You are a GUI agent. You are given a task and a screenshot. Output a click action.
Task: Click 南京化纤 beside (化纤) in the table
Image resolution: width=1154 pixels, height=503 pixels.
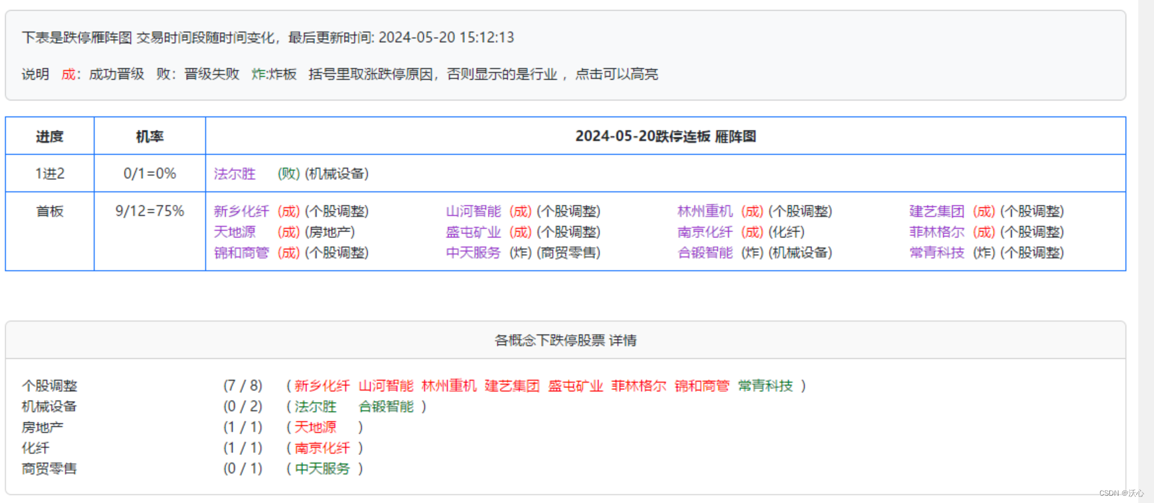coord(705,232)
